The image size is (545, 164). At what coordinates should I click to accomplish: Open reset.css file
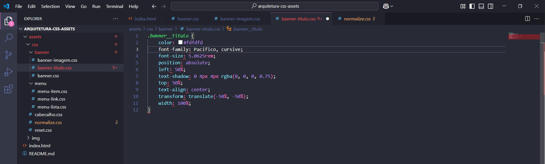(x=70, y=130)
